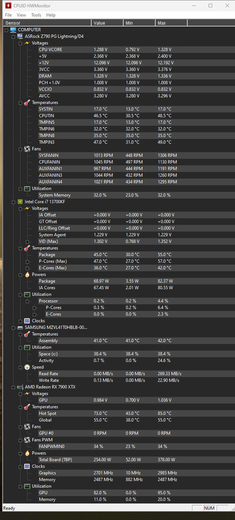Select the Hot Spot temperature row
Viewport: 235px width, 520px height.
136,413
